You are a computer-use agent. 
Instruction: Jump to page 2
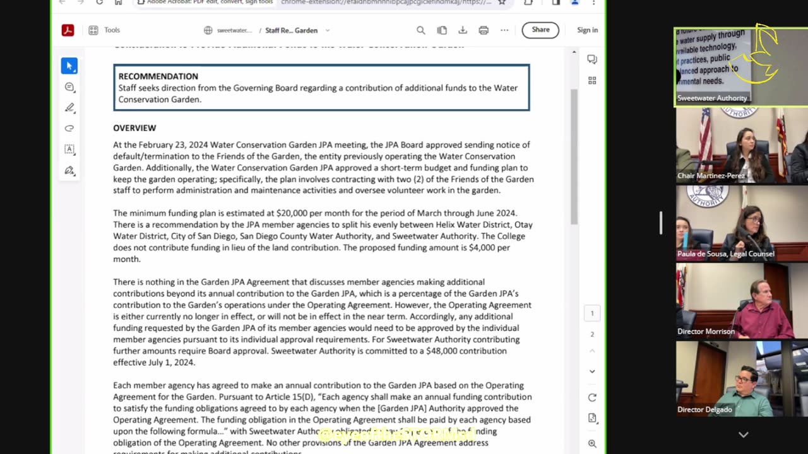(592, 334)
